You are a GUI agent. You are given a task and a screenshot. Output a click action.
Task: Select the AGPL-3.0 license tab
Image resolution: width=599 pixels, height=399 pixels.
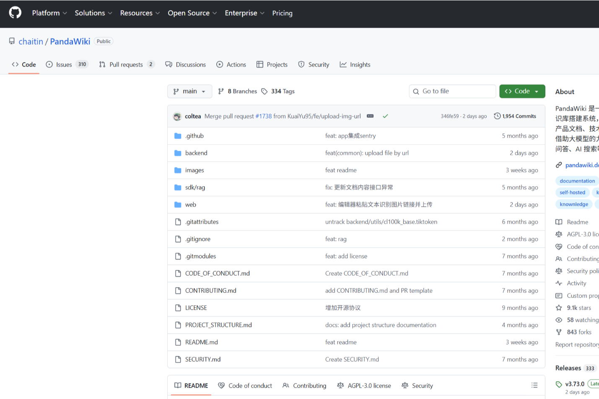tap(364, 386)
